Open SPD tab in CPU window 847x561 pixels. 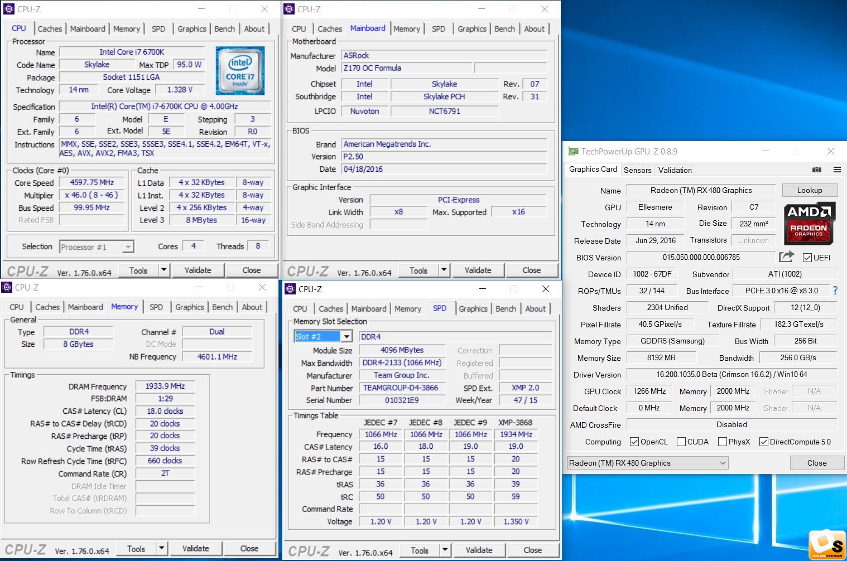tap(158, 29)
